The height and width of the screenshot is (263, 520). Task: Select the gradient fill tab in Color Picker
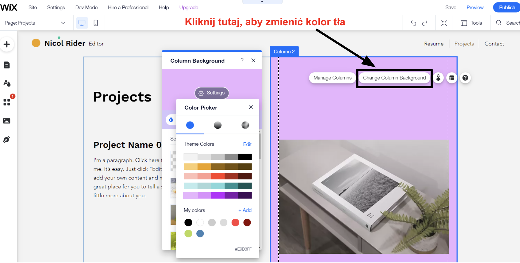click(x=218, y=125)
